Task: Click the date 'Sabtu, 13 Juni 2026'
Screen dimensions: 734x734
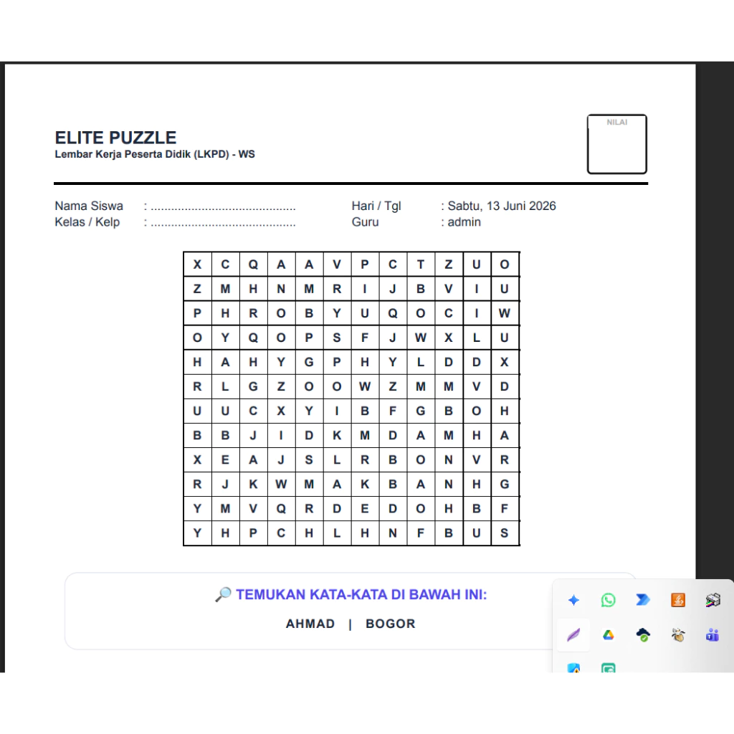Action: pos(501,206)
